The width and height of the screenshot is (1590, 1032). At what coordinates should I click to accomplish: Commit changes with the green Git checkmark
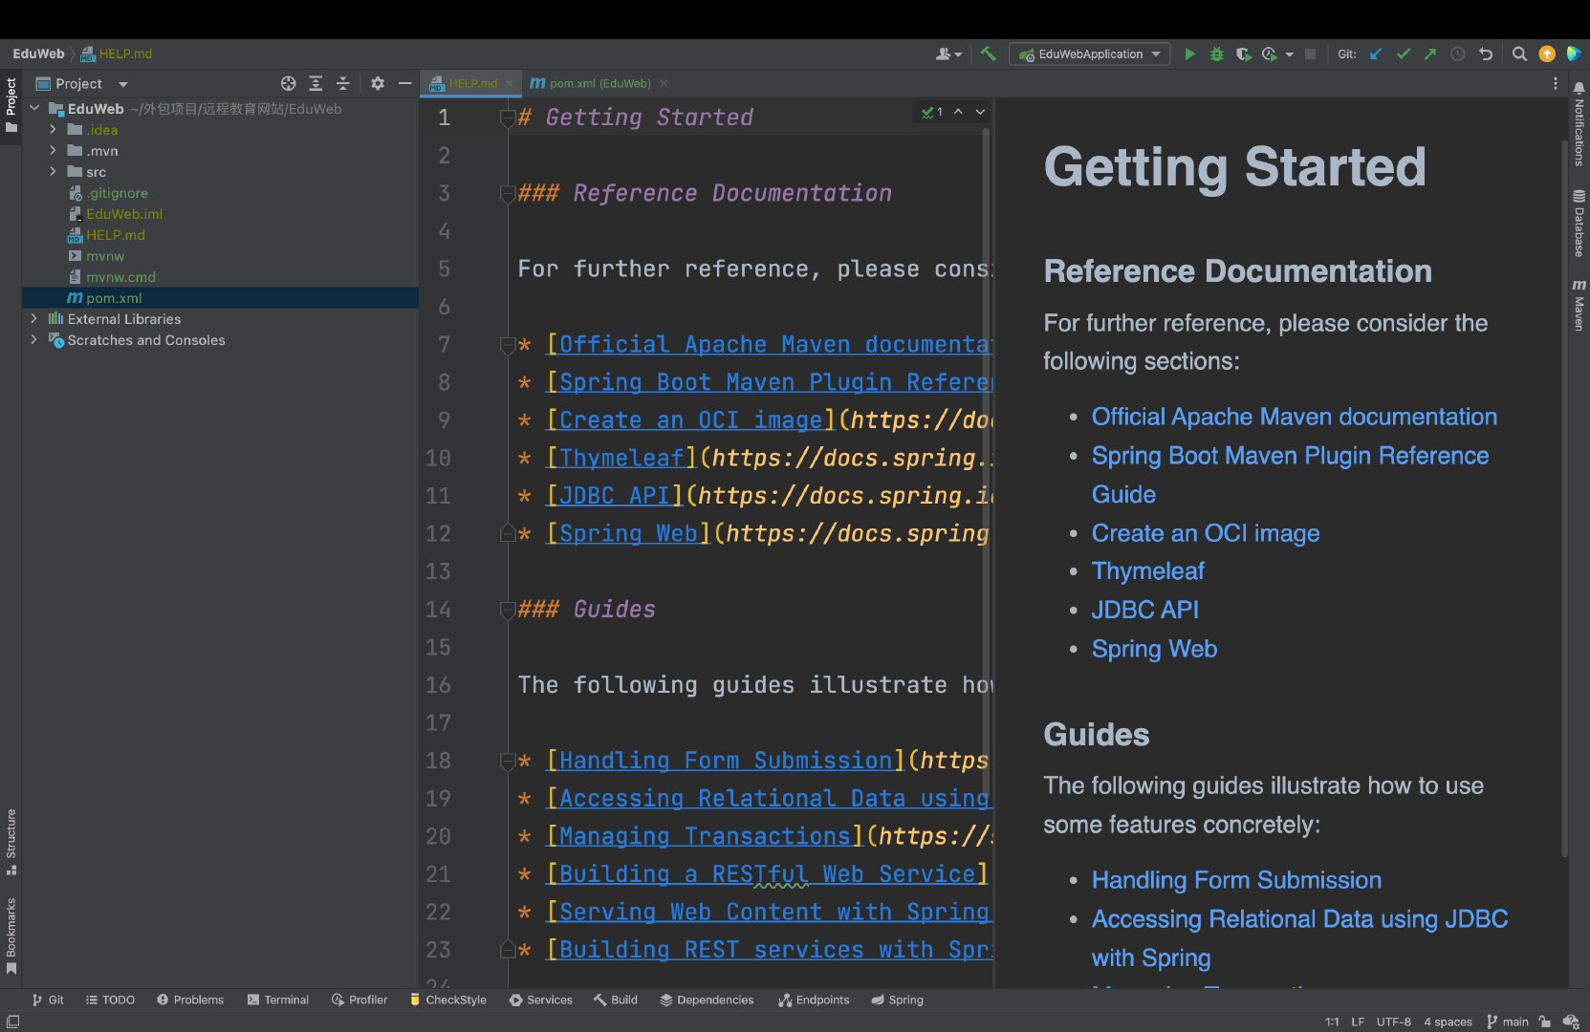(1403, 54)
